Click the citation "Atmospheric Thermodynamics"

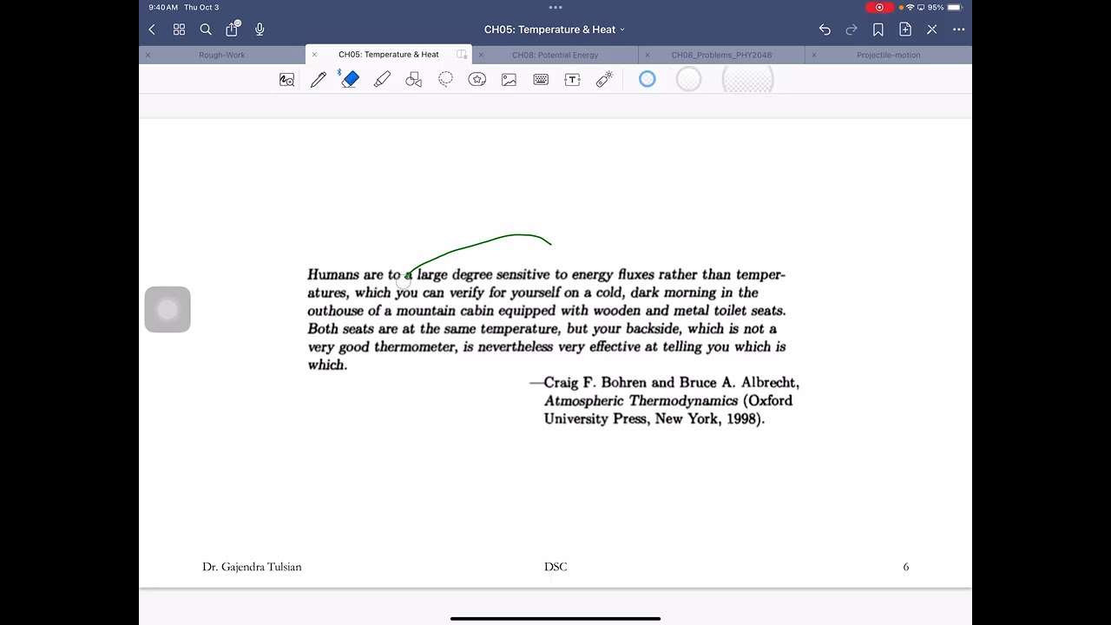641,401
